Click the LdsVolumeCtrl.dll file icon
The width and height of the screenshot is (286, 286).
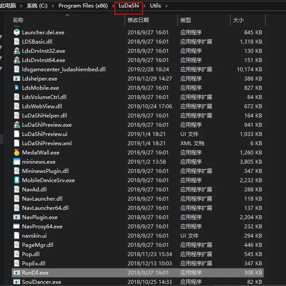pyautogui.click(x=17, y=97)
